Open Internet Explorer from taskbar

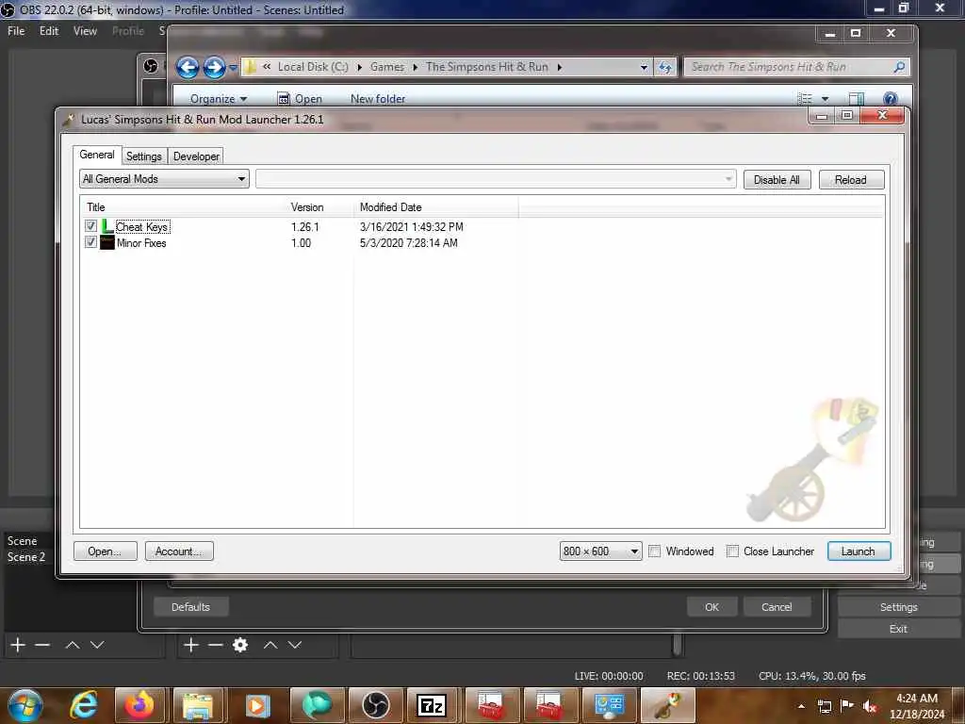(84, 705)
